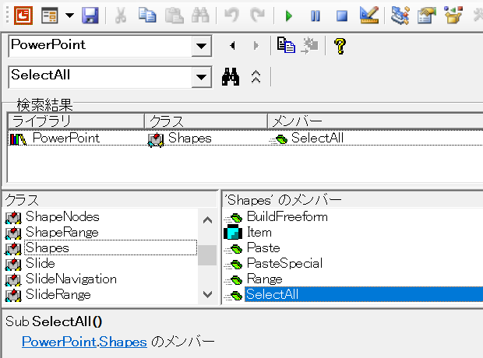483x358 pixels.
Task: Click the Break pause button
Action: [316, 16]
